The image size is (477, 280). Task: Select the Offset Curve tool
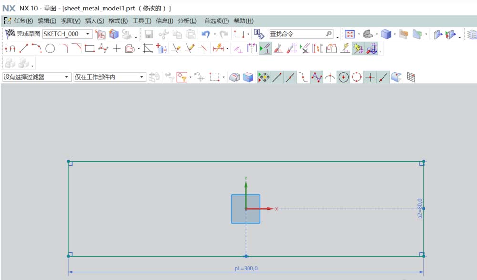[x=130, y=48]
